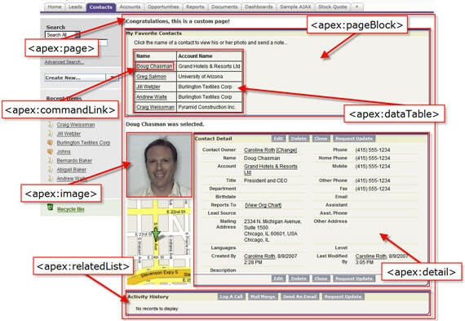Click the Name column header
This screenshot has width=465, height=321.
tap(156, 56)
